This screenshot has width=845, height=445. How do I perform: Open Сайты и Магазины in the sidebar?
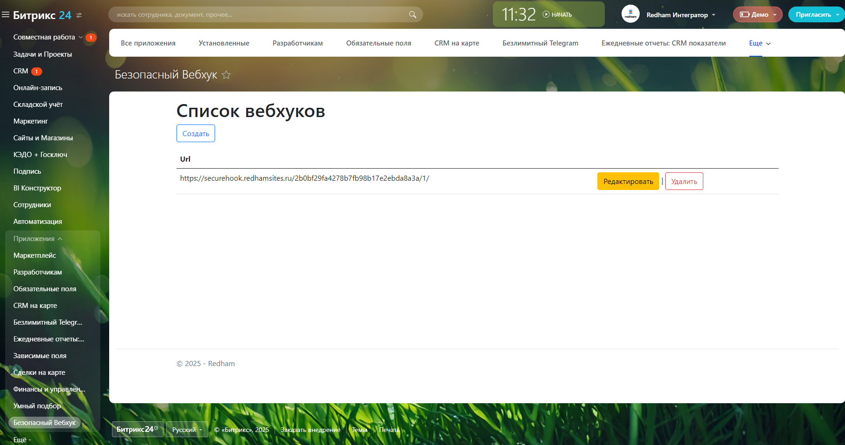[x=43, y=138]
